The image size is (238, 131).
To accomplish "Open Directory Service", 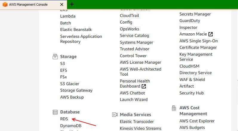I will pos(196,73).
